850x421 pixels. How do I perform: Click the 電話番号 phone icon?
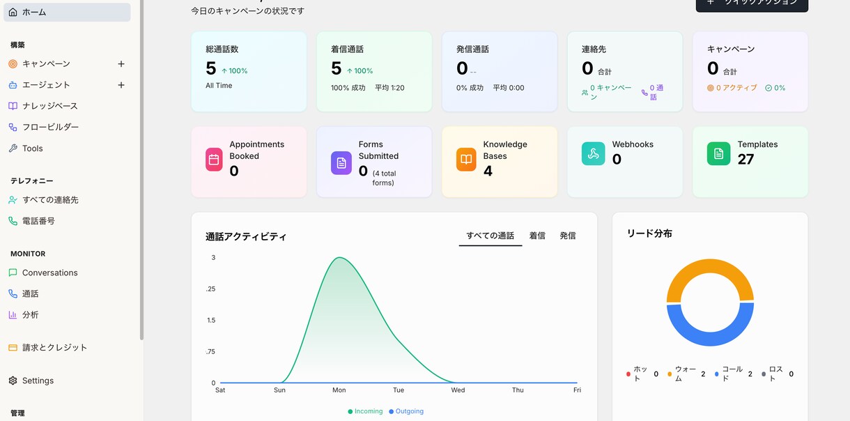(x=13, y=221)
